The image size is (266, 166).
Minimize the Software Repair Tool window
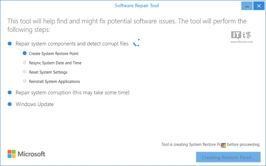pyautogui.click(x=247, y=6)
